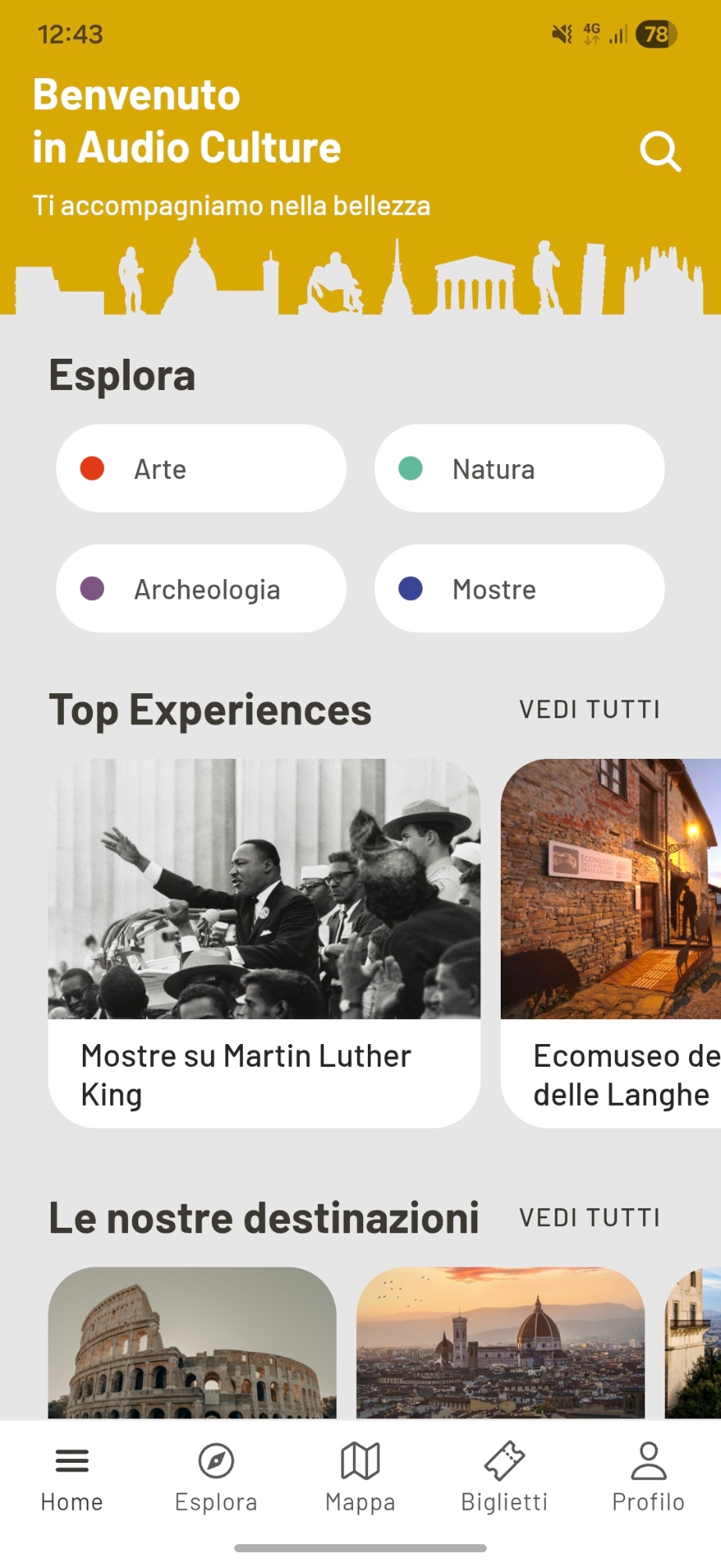This screenshot has width=721, height=1563.
Task: Tap the bottom home gesture bar
Action: tap(360, 1547)
